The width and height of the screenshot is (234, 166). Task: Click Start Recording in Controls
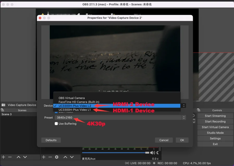click(215, 122)
